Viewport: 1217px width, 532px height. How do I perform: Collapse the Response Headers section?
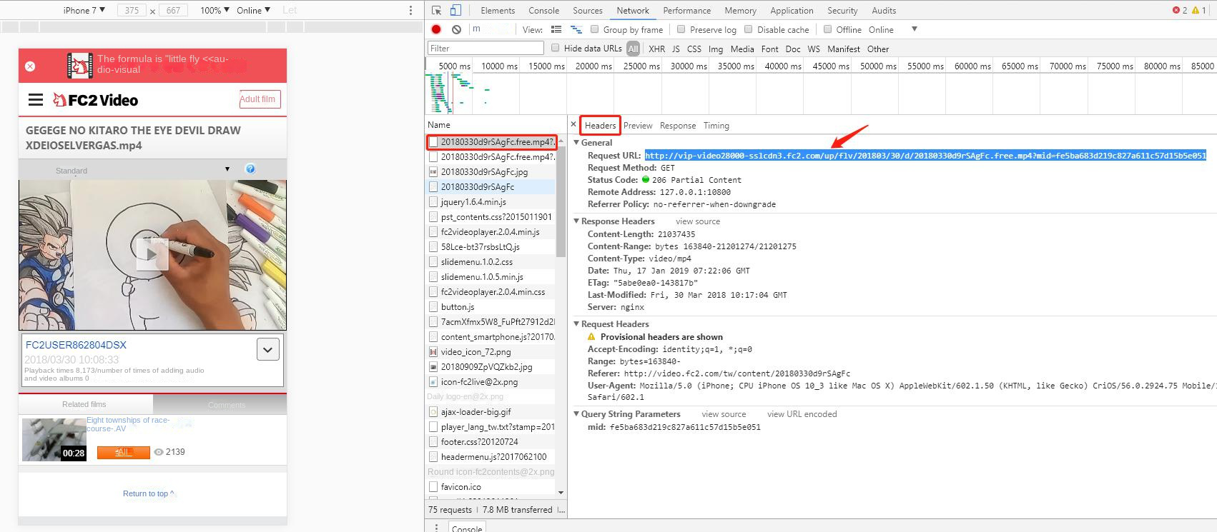tap(576, 221)
